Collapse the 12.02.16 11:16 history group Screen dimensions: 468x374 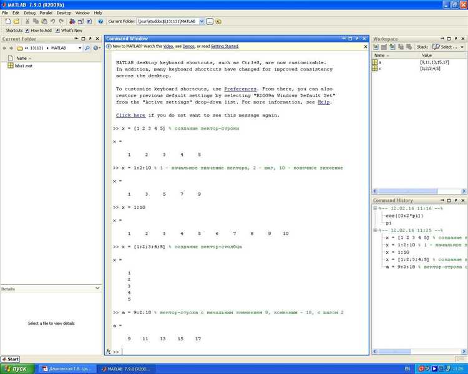click(x=375, y=208)
